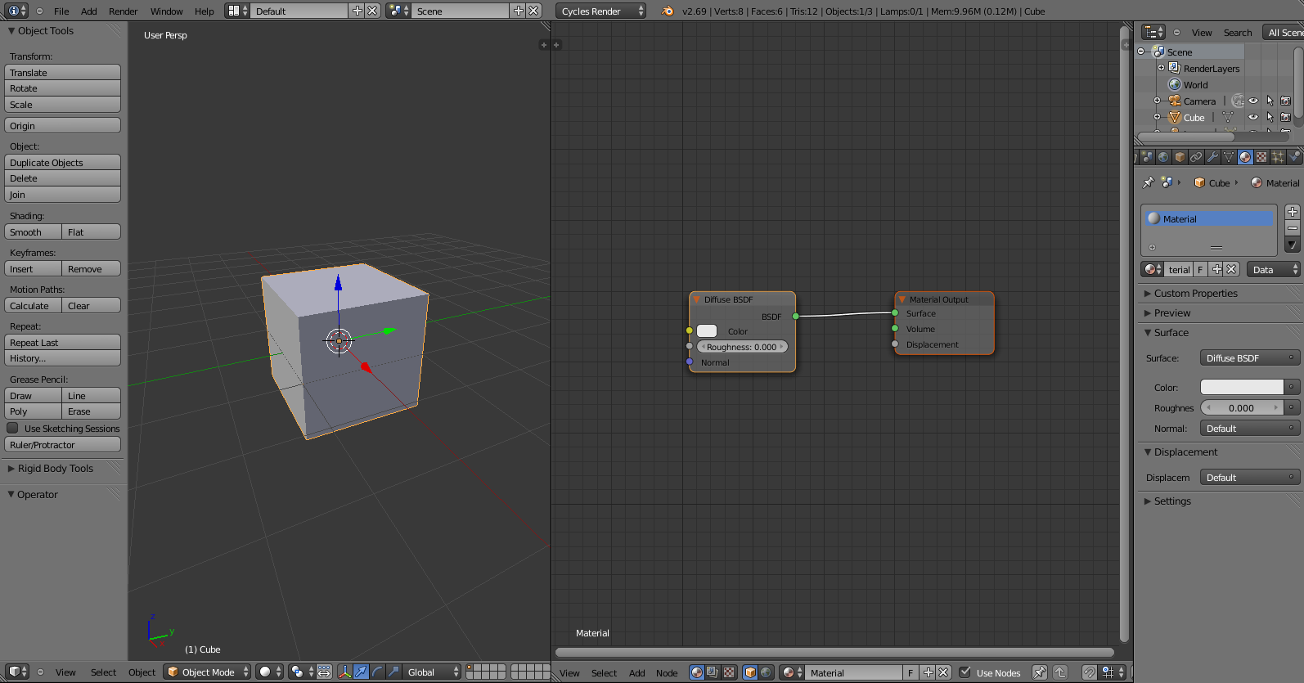The image size is (1304, 683).
Task: Hide the Cube with its eye icon
Action: 1252,117
